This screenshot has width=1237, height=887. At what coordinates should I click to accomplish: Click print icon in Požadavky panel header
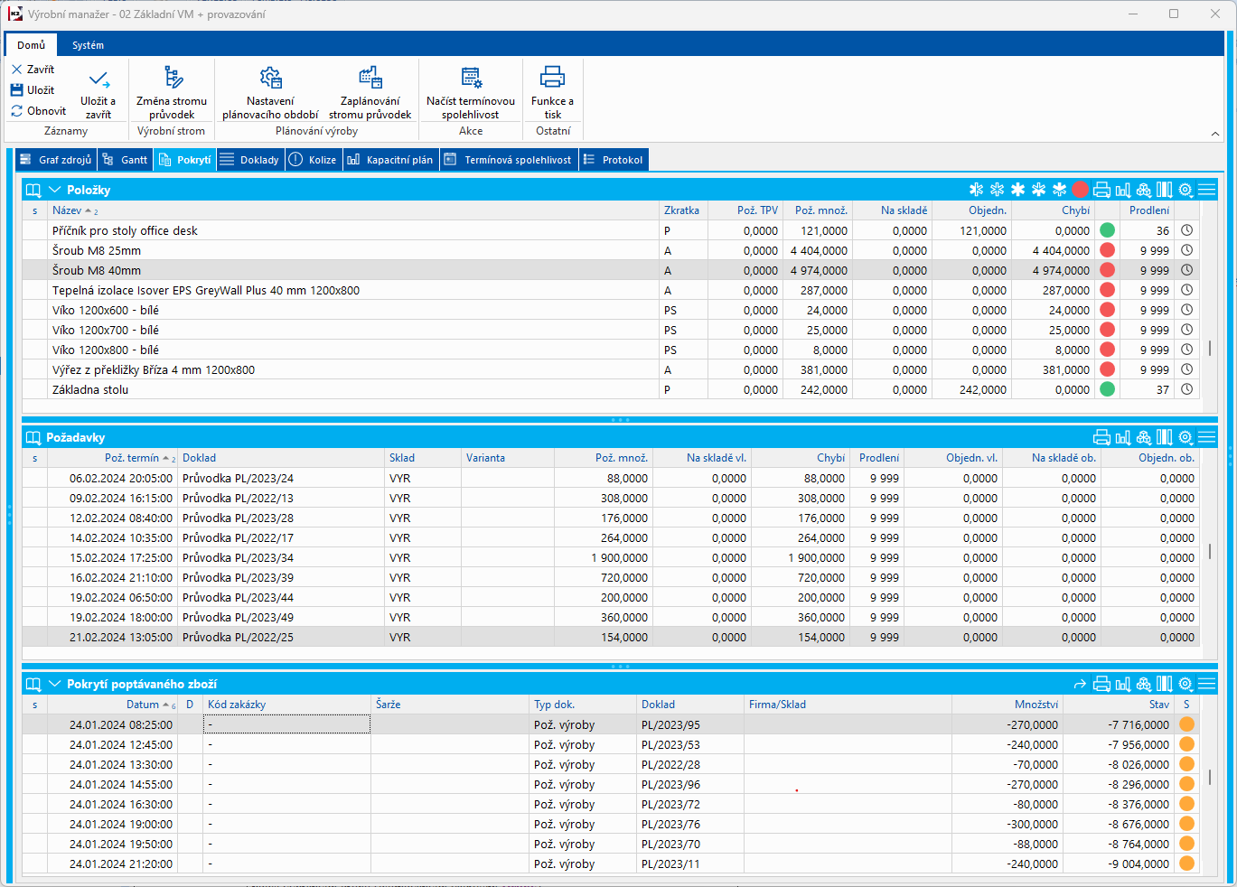1101,437
